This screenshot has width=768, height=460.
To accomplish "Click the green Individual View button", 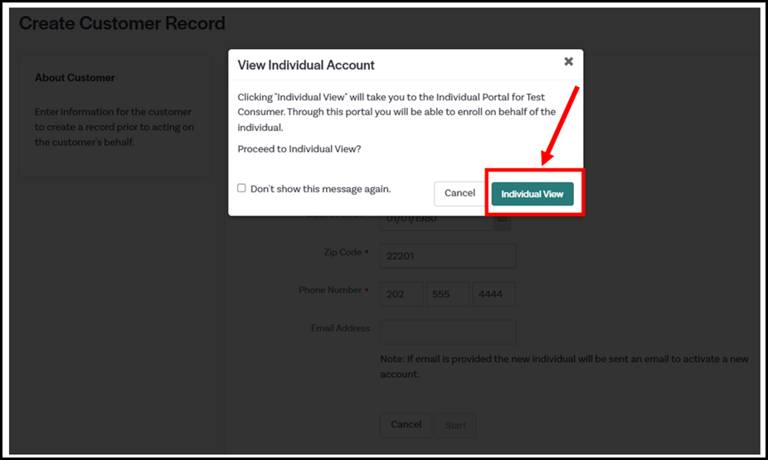I will click(532, 194).
